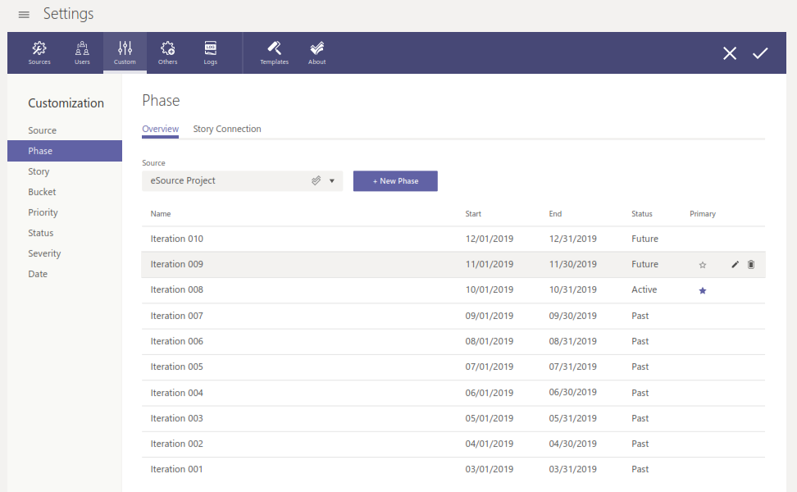Open Severity in the Customization sidebar
797x492 pixels.
[44, 253]
